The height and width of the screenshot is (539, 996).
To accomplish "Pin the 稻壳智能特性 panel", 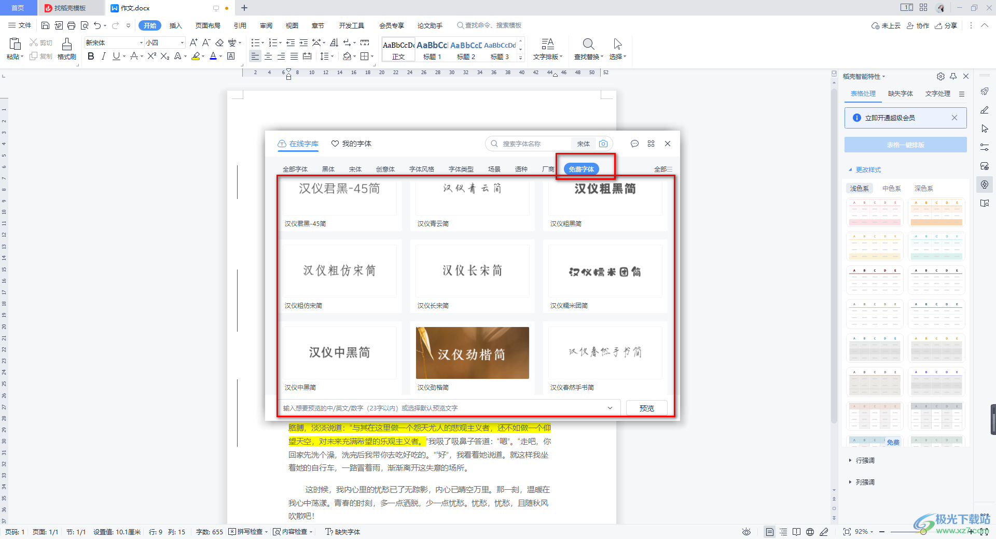I will click(x=953, y=76).
